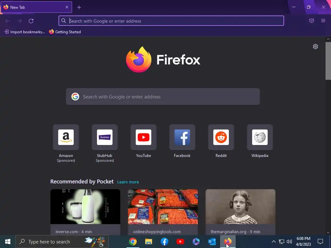
Task: Click the magnifier icon in address bar
Action: pyautogui.click(x=64, y=21)
